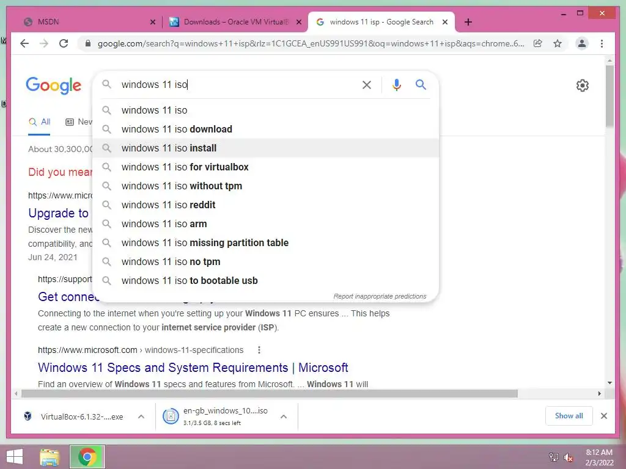626x469 pixels.
Task: Click the "Did you mean" correction text
Action: pos(60,172)
